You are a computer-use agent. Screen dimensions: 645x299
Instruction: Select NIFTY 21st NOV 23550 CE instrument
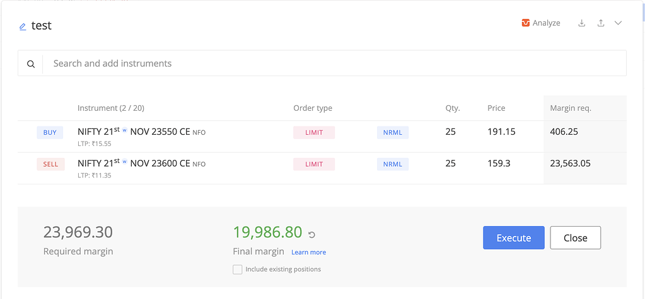click(x=141, y=132)
